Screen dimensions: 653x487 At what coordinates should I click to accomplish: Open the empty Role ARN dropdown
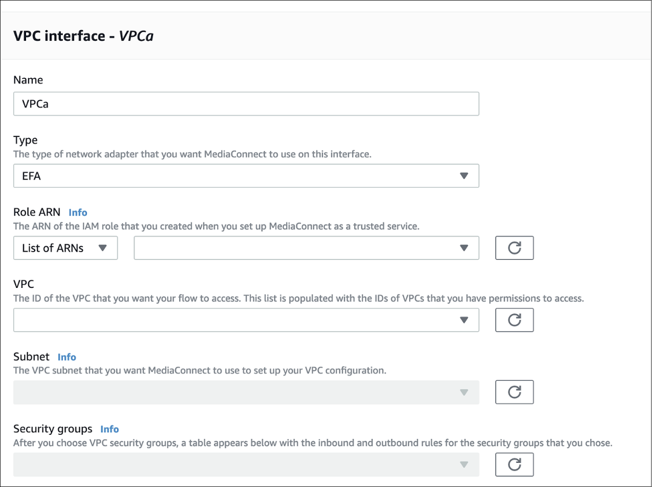306,248
